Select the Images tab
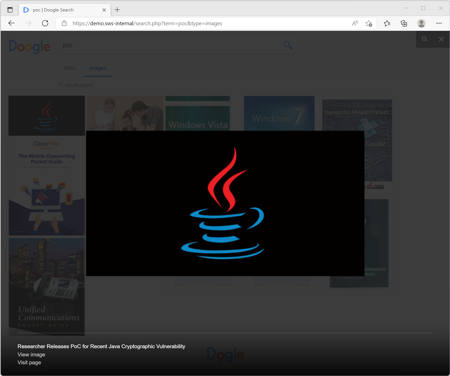The height and width of the screenshot is (376, 450). point(98,68)
